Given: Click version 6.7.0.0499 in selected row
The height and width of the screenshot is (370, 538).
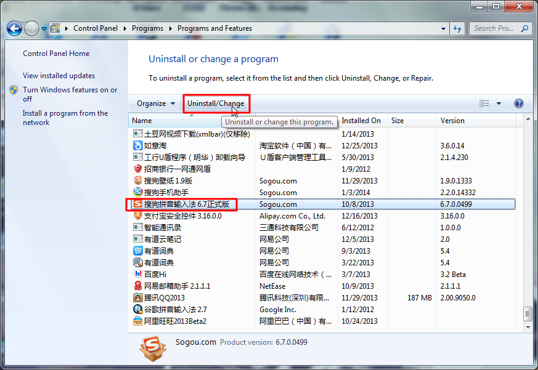Looking at the screenshot, I should coord(456,204).
